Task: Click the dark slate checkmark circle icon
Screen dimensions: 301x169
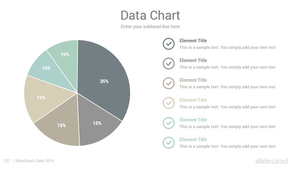Action: tap(169, 44)
